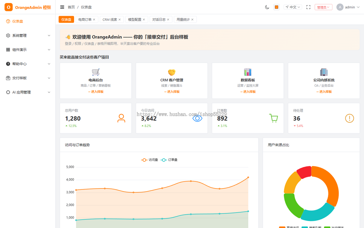
Task: Close the 模型配置 tab
Action: pyautogui.click(x=144, y=19)
